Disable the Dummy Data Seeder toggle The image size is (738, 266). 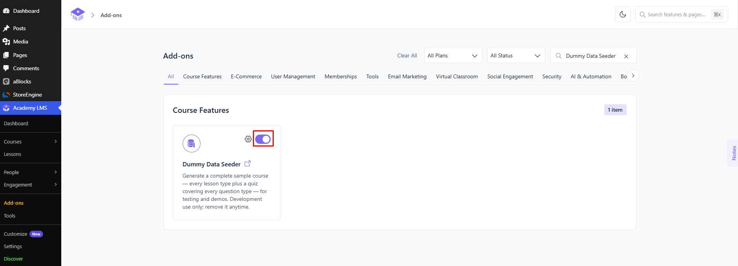263,139
